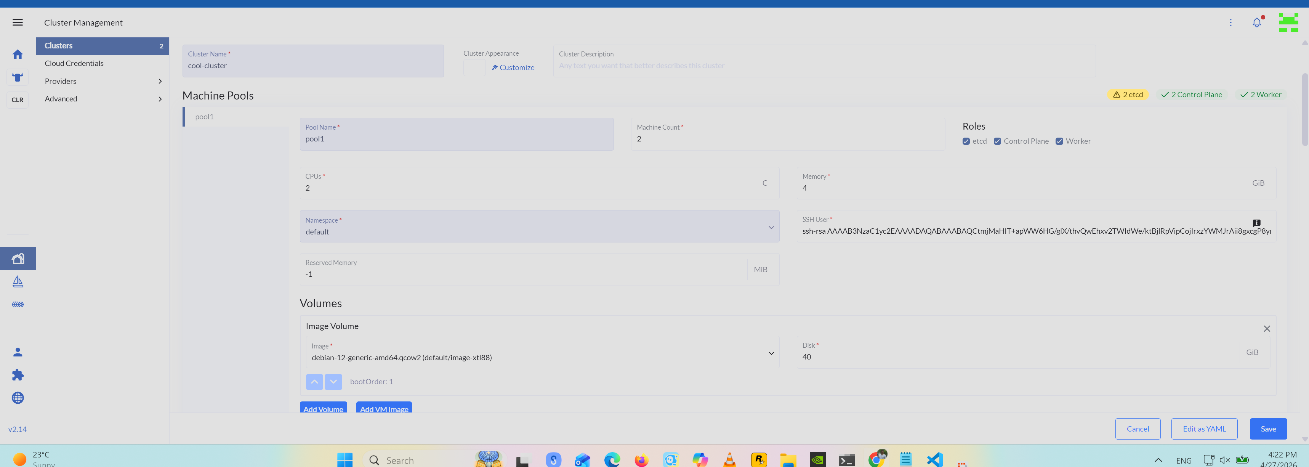Viewport: 1309px width, 467px height.
Task: Open the three-dot page actions menu
Action: tap(1231, 23)
